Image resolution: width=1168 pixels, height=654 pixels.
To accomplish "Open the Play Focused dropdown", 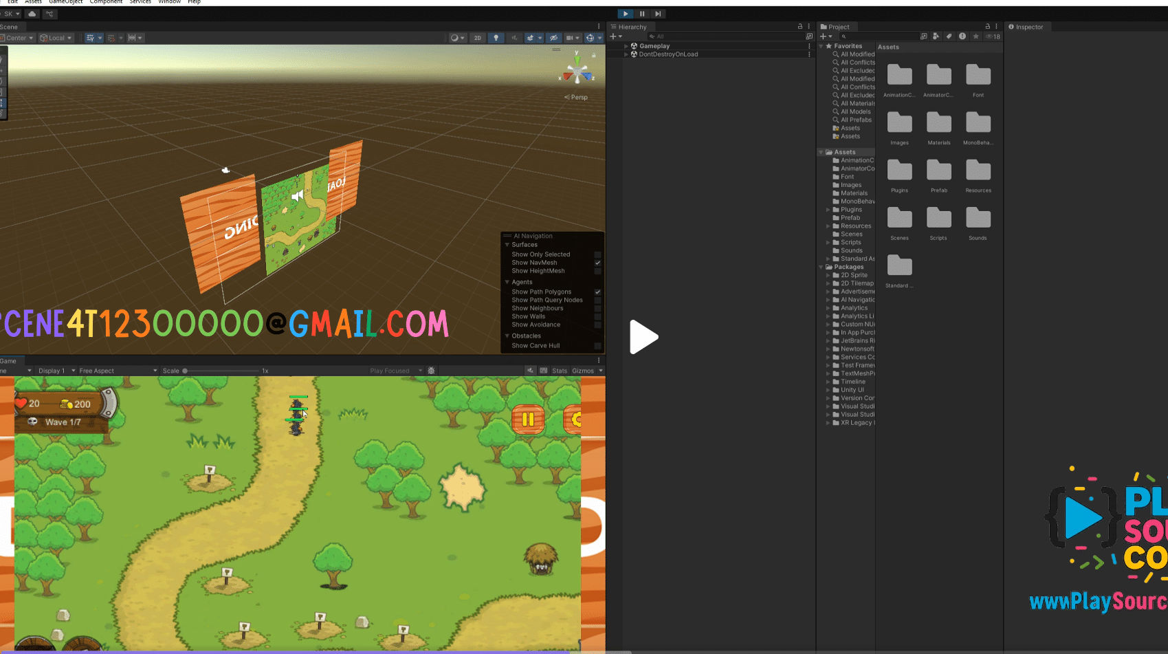I will (395, 371).
